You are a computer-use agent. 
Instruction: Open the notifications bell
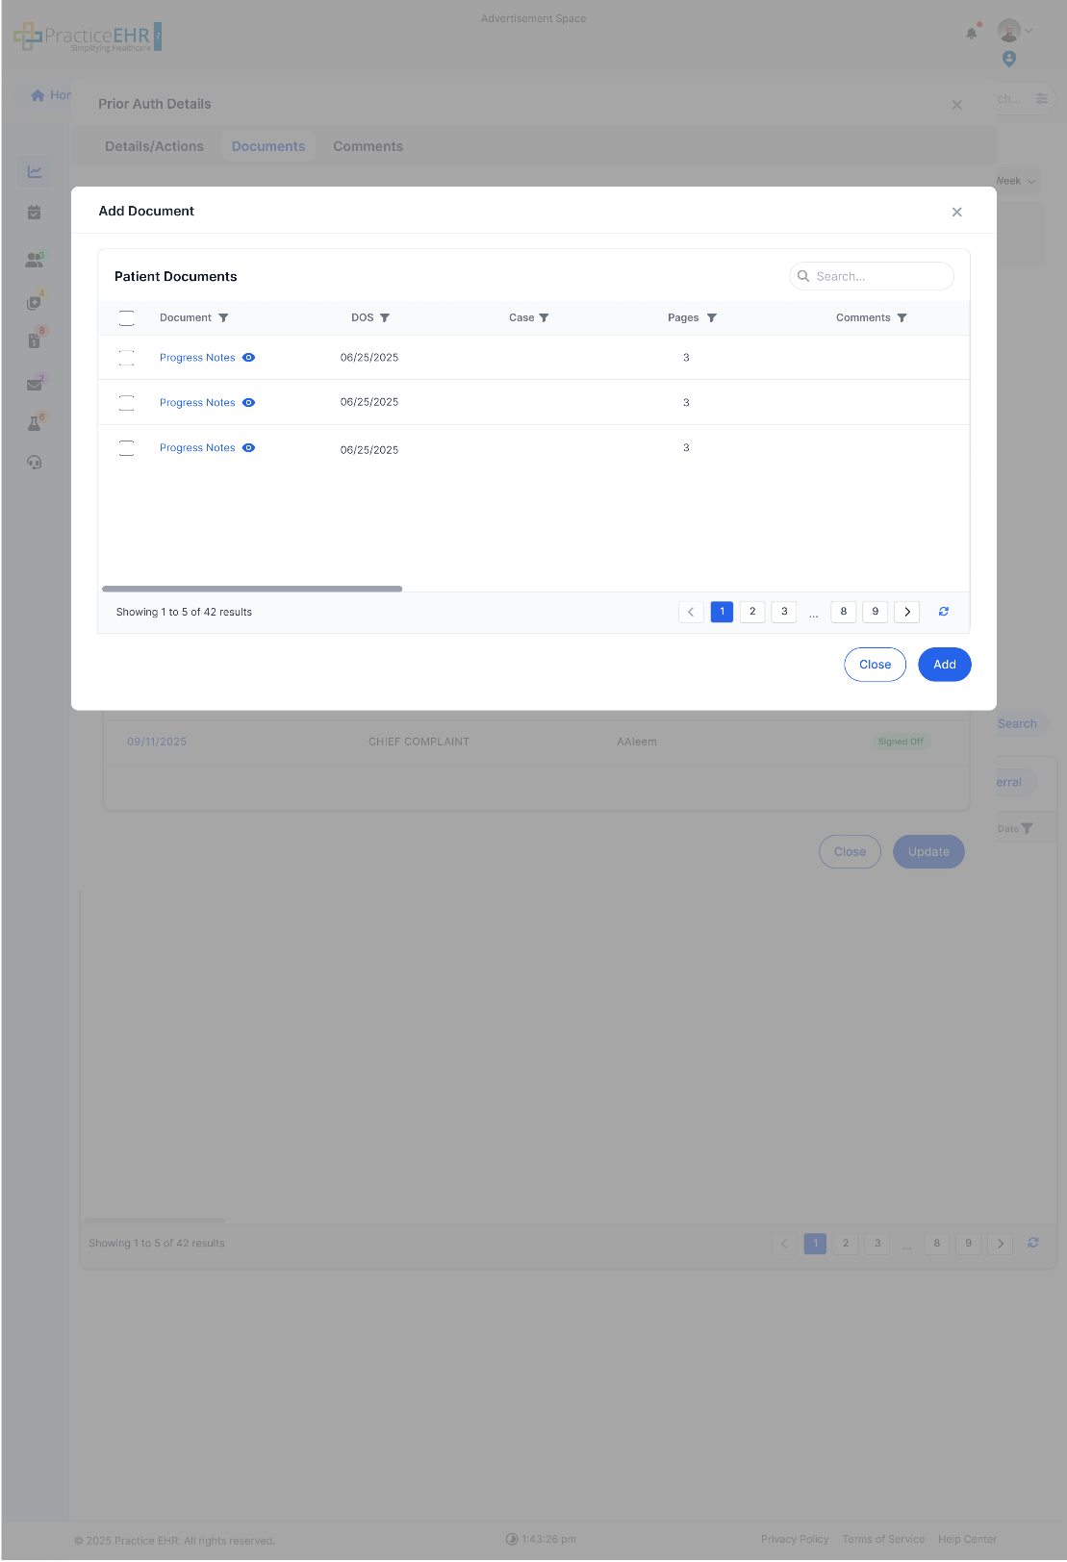tap(972, 33)
